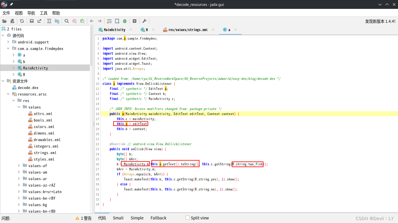This screenshot has height=223, width=398.
Task: Enable the Split view checkbox
Action: pyautogui.click(x=187, y=218)
